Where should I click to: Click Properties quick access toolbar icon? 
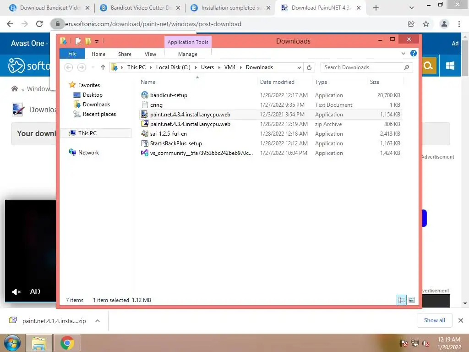pos(78,41)
